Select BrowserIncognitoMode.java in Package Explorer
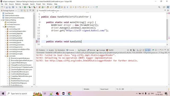Viewport: 170px width, 96px height. [20, 58]
